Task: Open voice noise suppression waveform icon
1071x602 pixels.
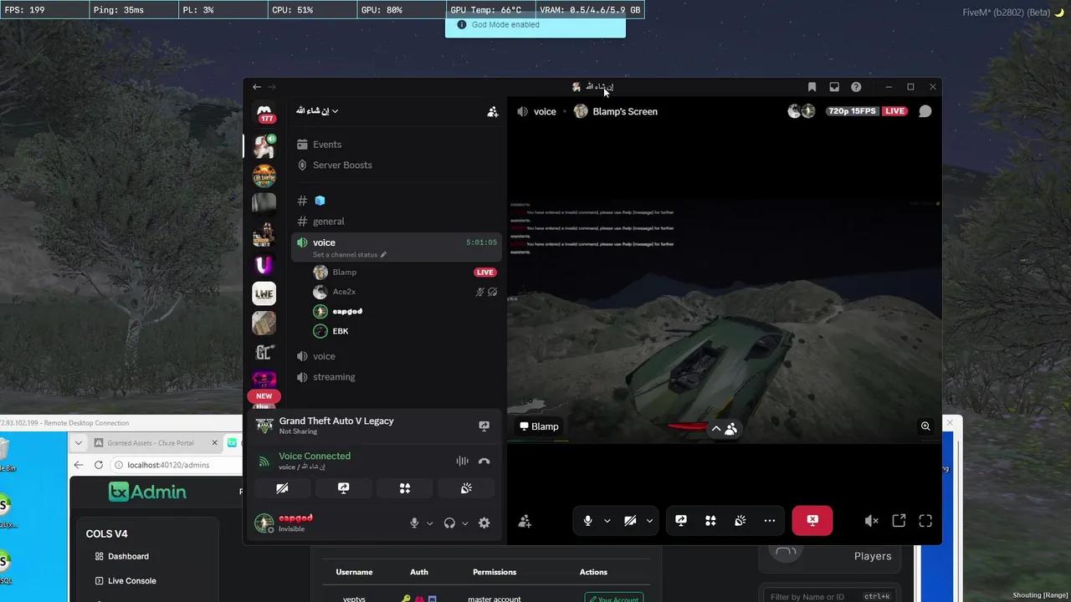Action: pyautogui.click(x=462, y=461)
